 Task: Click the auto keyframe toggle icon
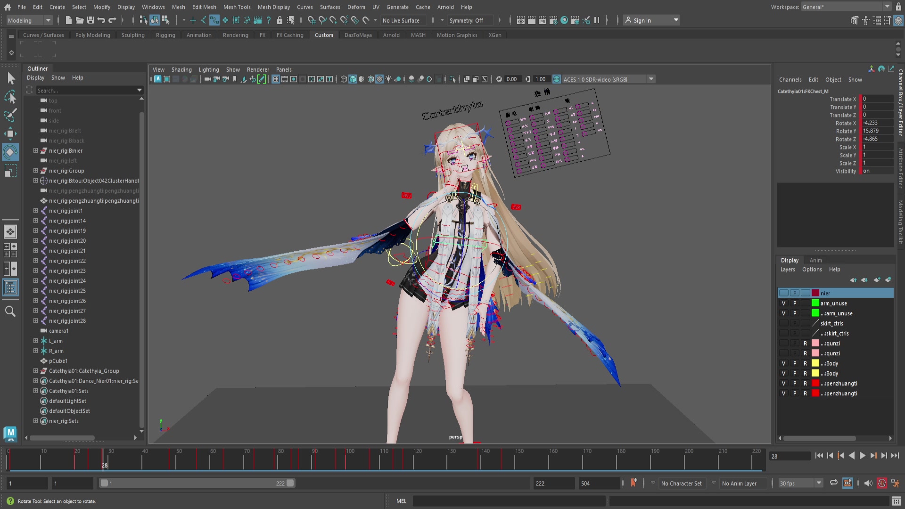click(x=881, y=483)
